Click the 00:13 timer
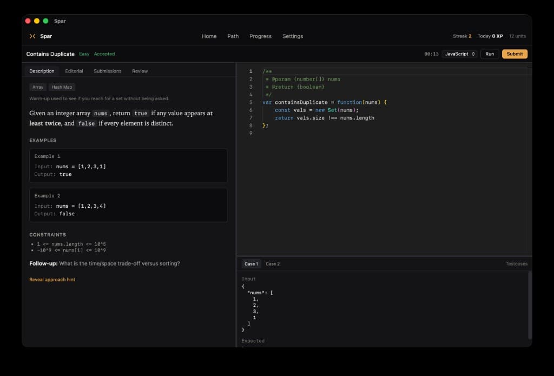Screen dimensions: 554x376 click(431, 54)
